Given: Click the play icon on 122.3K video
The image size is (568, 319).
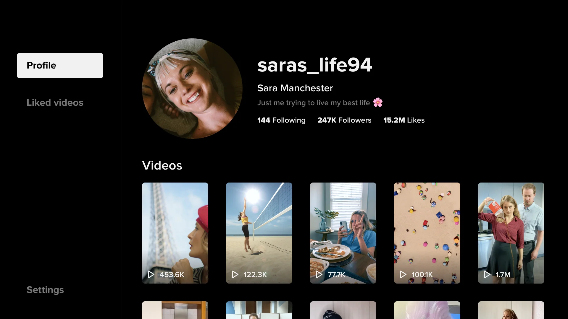Looking at the screenshot, I should coord(235,274).
